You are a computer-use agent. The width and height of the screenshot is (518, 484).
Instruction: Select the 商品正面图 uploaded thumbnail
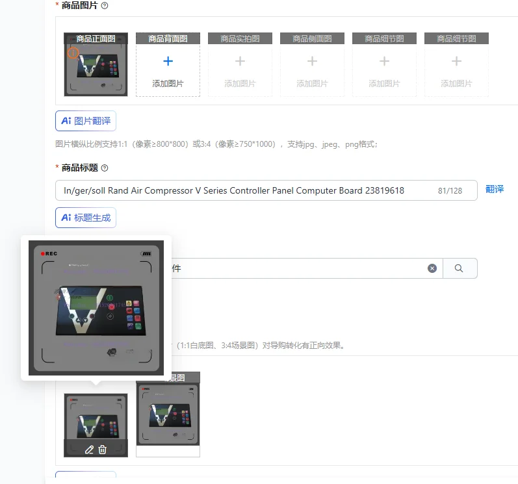[96, 64]
